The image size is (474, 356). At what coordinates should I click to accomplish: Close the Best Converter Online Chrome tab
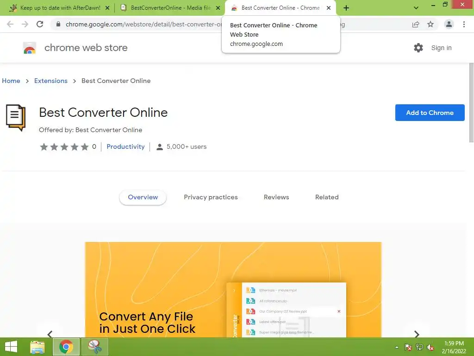click(329, 8)
